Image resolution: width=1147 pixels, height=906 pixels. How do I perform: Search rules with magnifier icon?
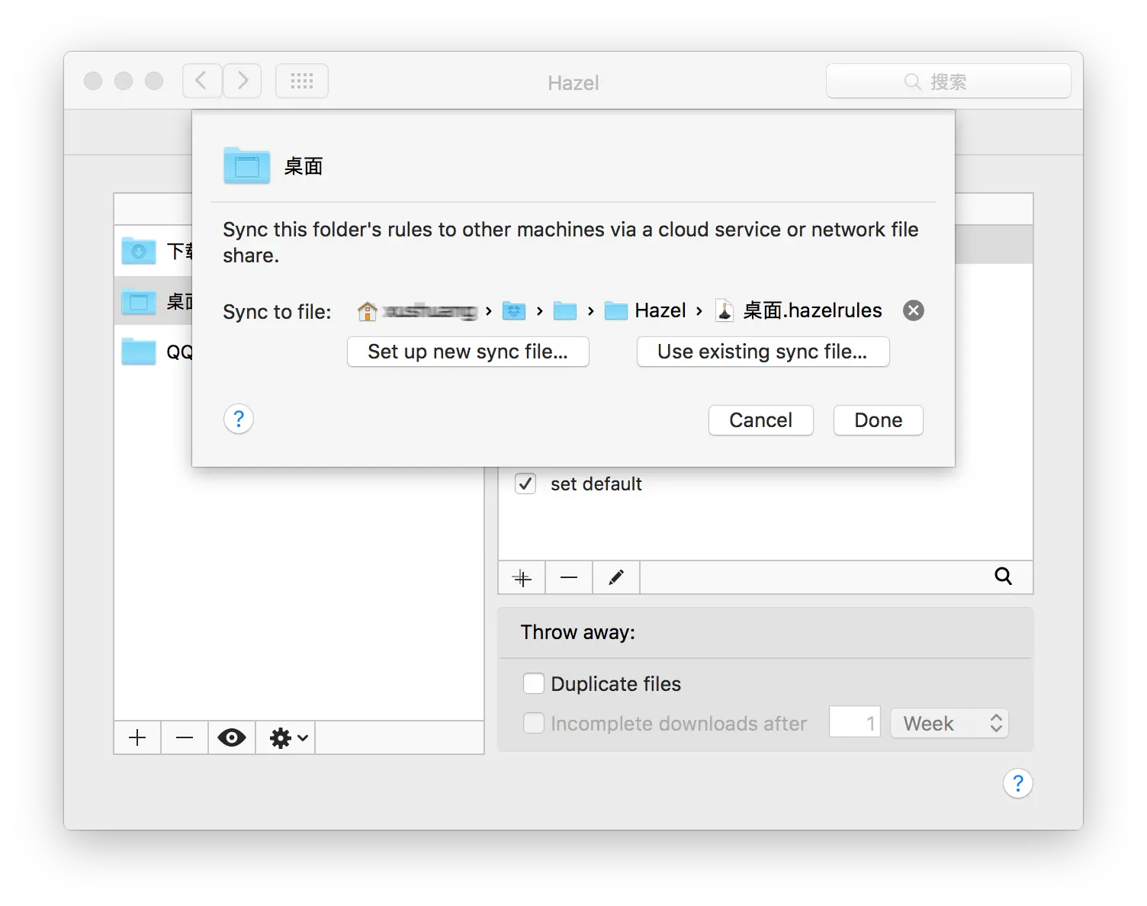(x=1004, y=577)
